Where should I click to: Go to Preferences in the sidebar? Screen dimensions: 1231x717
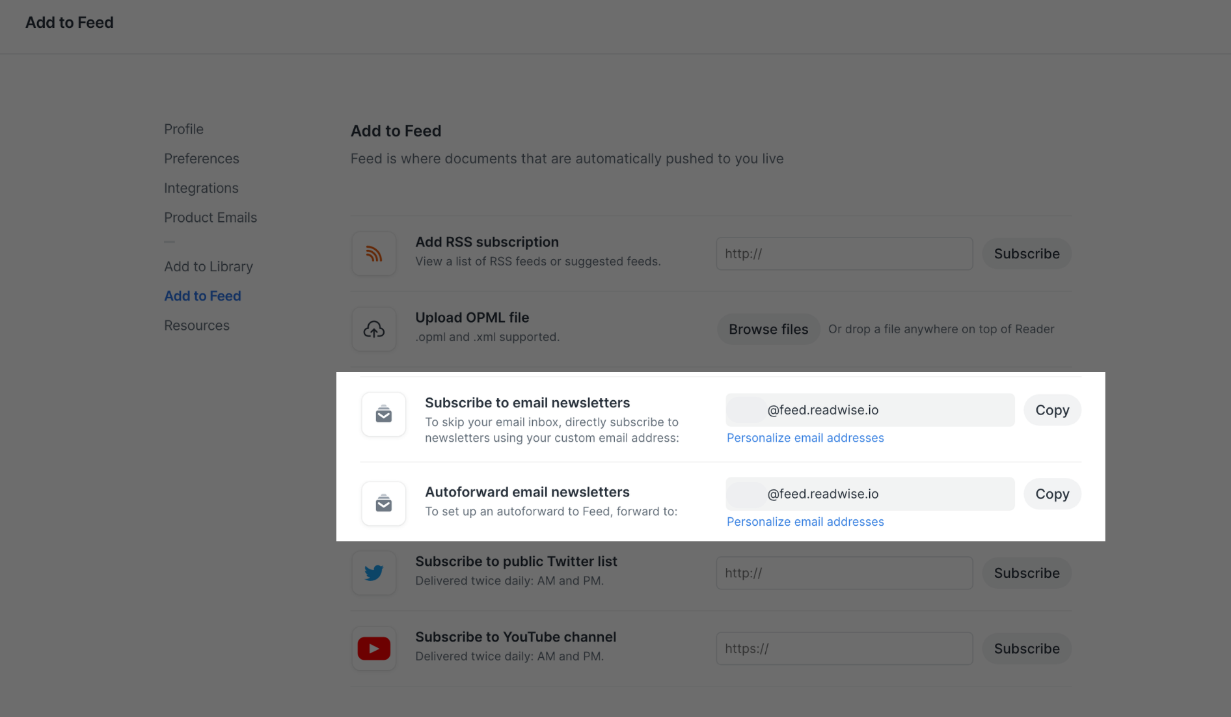(x=201, y=159)
